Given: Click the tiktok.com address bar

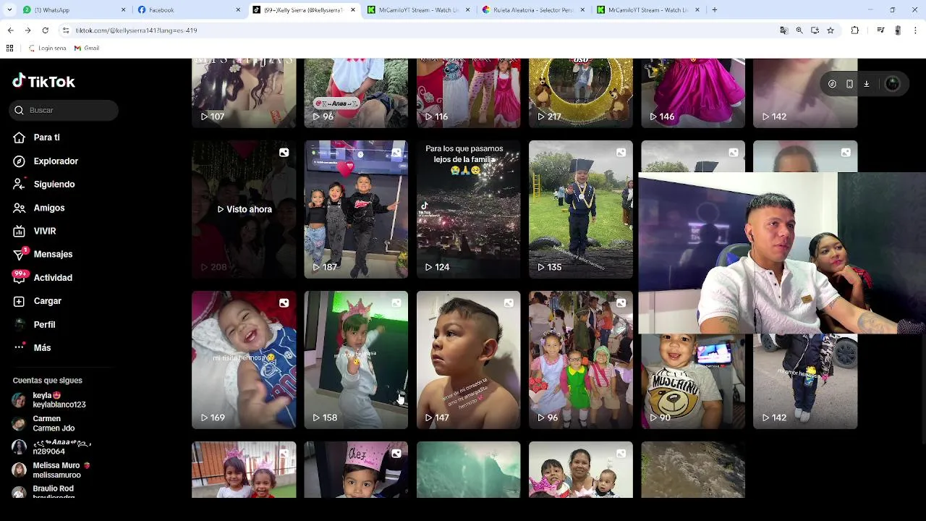Looking at the screenshot, I should click(420, 30).
